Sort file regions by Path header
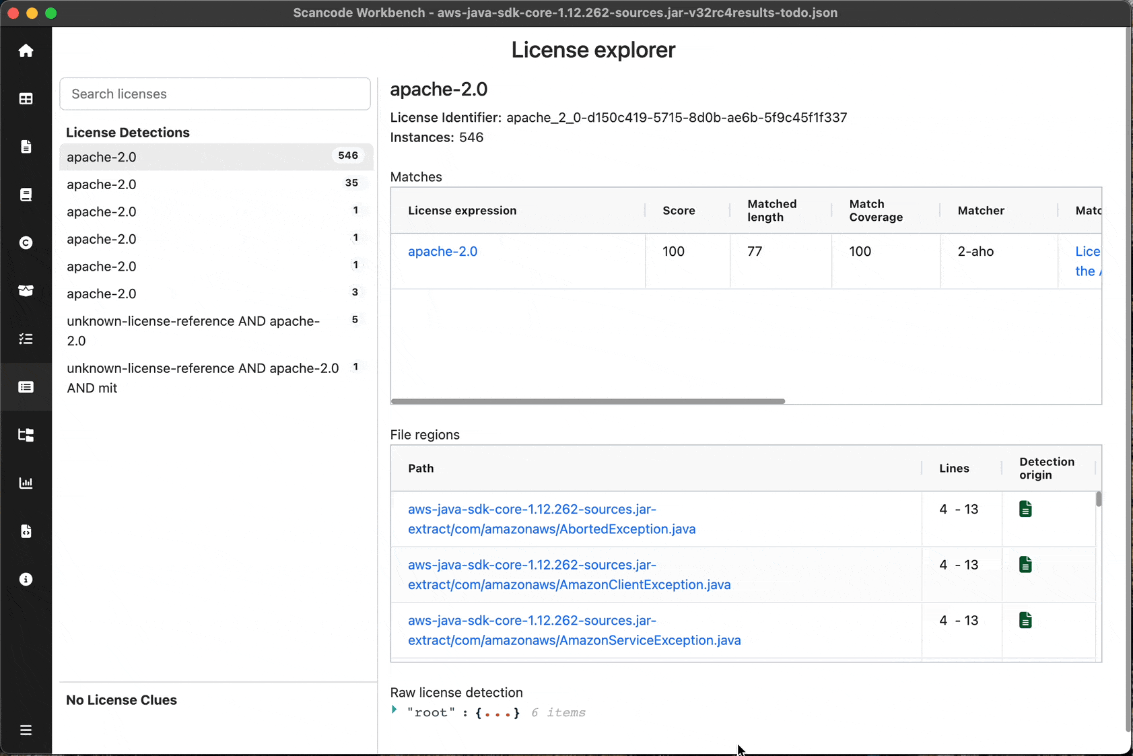 click(421, 469)
